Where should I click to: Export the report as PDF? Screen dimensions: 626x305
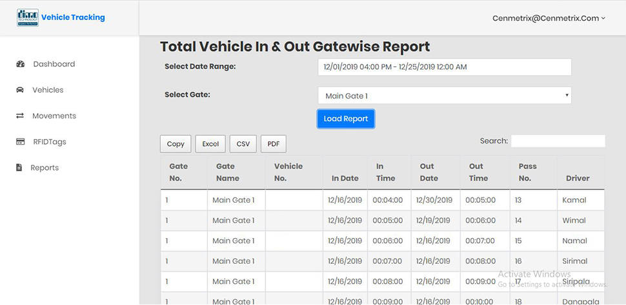(274, 143)
